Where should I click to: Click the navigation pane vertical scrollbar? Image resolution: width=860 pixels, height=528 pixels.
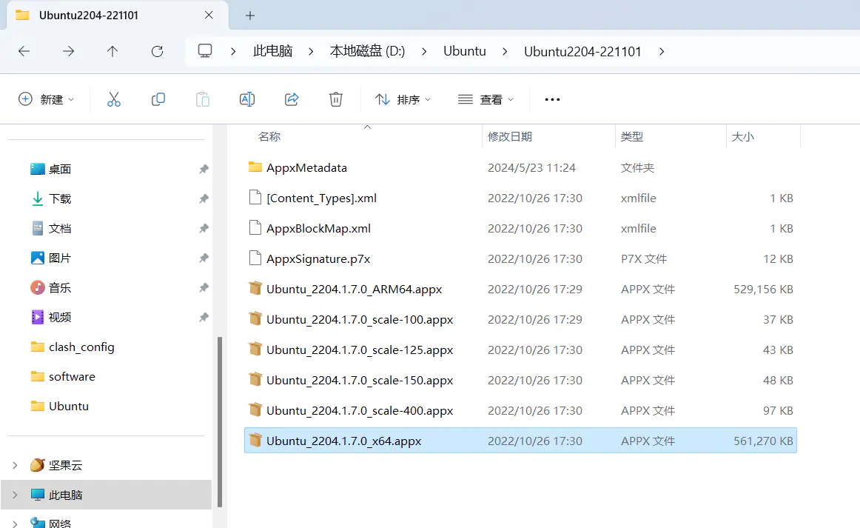click(220, 421)
